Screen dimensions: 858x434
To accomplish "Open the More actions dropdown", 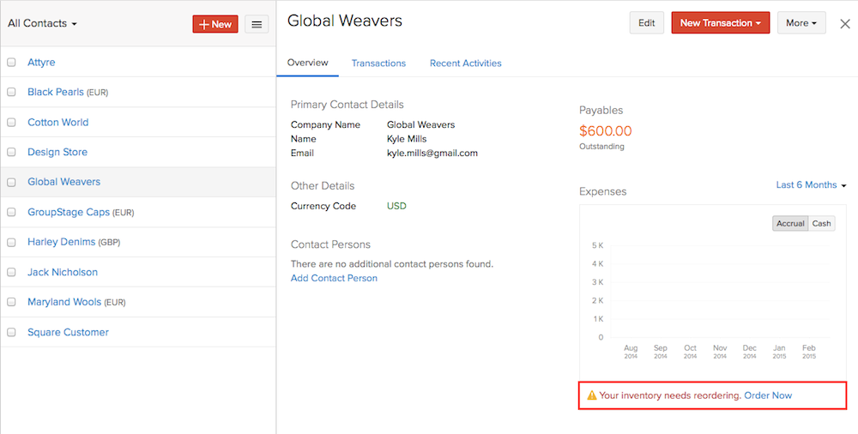I will point(801,23).
